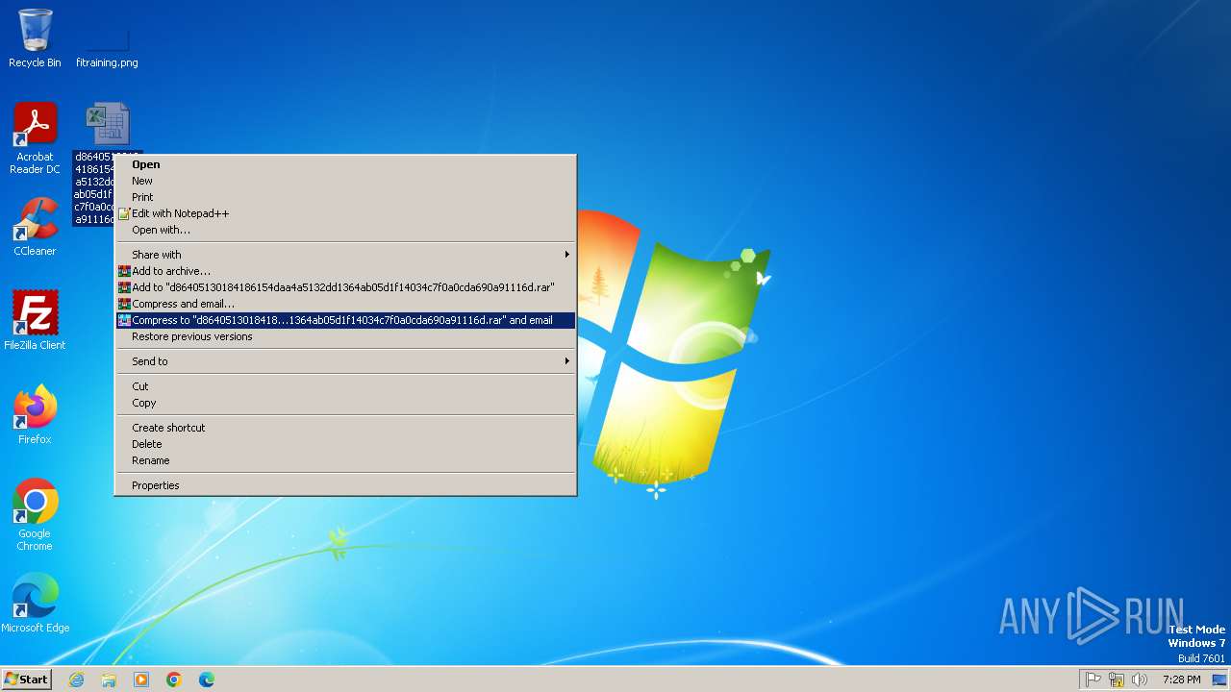
Task: Launch Acrobat Reader DC shortcut
Action: tap(35, 137)
